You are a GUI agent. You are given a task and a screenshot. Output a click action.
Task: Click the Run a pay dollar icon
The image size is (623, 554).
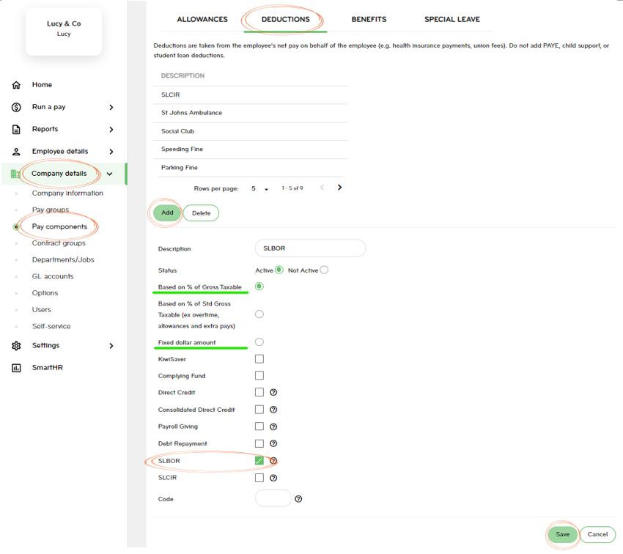click(16, 107)
